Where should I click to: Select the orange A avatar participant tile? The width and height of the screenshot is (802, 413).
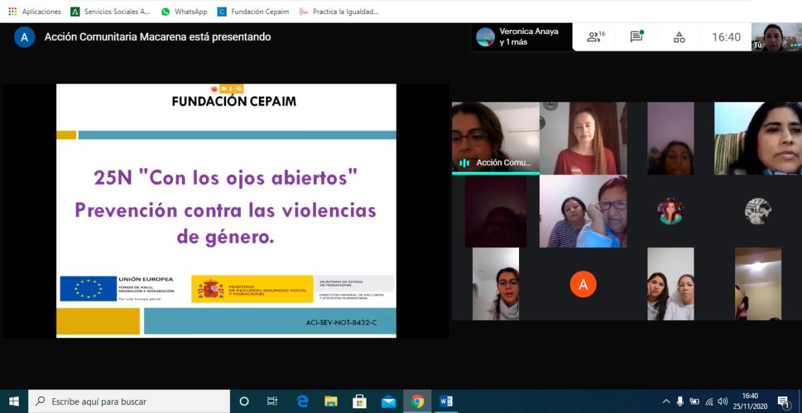[583, 284]
